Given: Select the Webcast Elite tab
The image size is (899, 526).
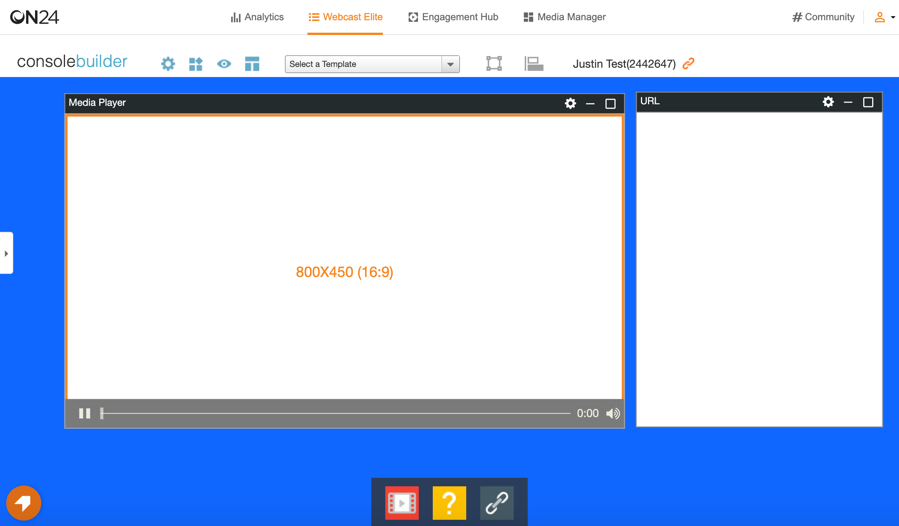Looking at the screenshot, I should coord(345,17).
